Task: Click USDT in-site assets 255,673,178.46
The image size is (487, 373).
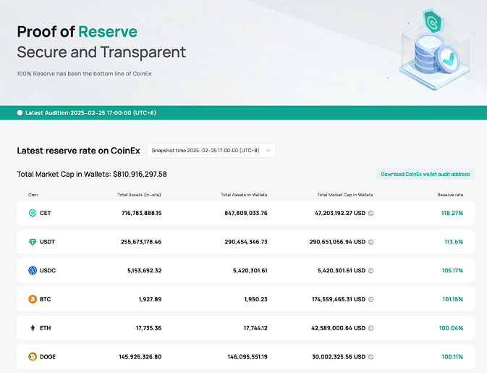Action: coord(141,242)
